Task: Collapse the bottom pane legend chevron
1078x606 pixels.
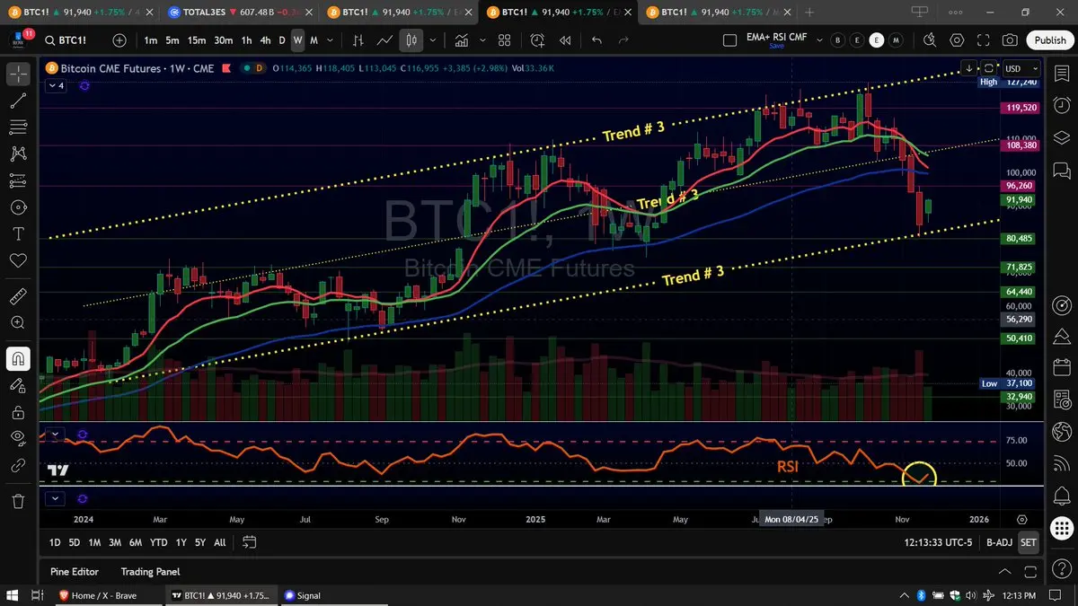Action: [56, 498]
